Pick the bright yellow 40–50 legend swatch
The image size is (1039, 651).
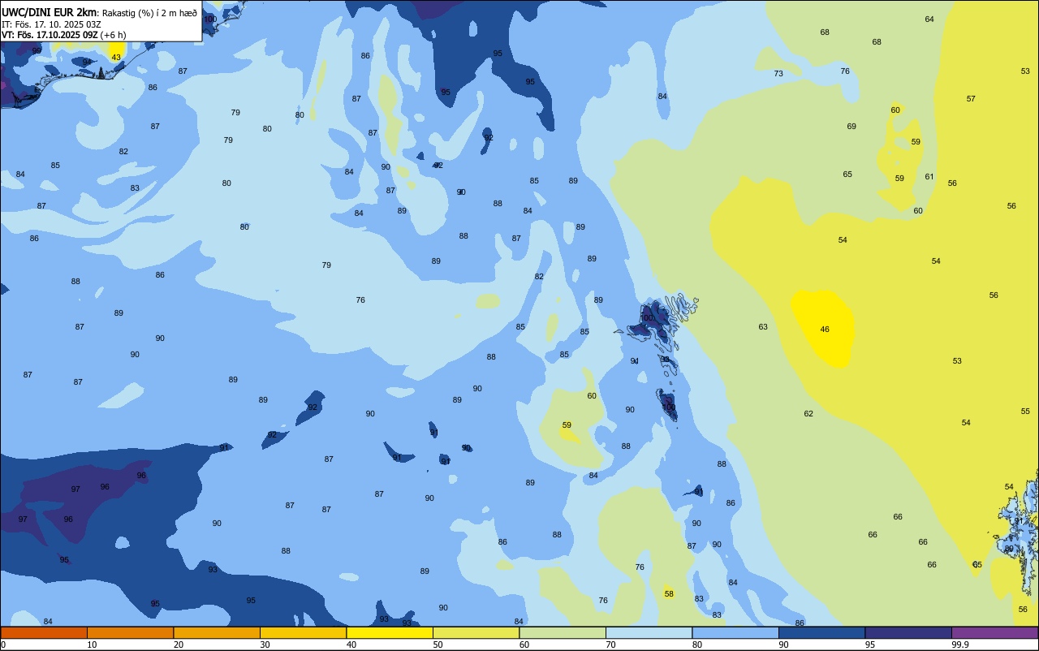tap(390, 632)
